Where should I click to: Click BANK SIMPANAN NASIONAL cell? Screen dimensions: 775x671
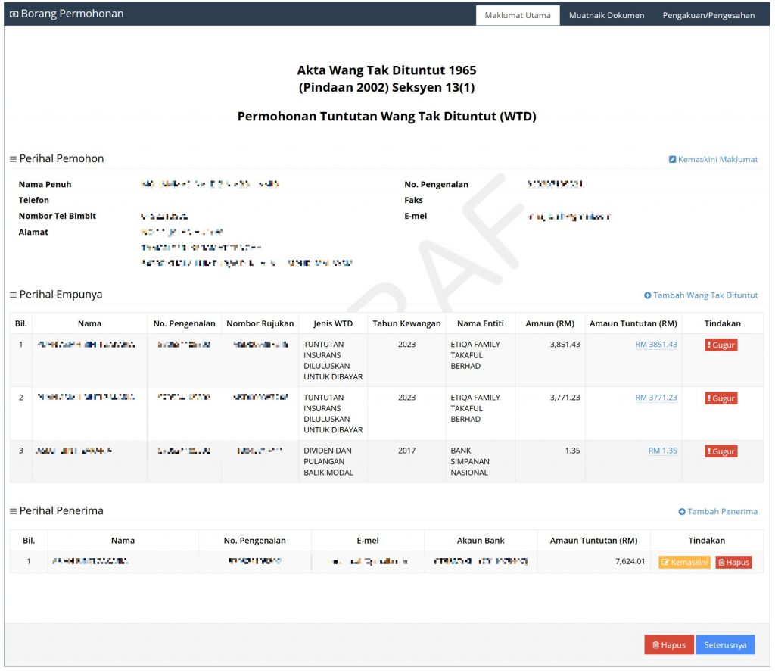tap(480, 461)
